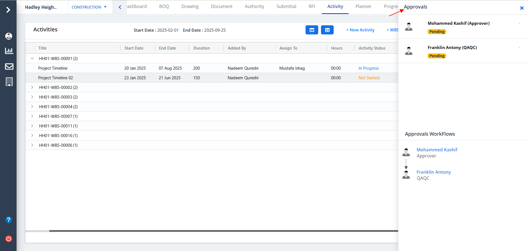This screenshot has width=529, height=251.
Task: Click the + New Activity link
Action: coord(360,30)
